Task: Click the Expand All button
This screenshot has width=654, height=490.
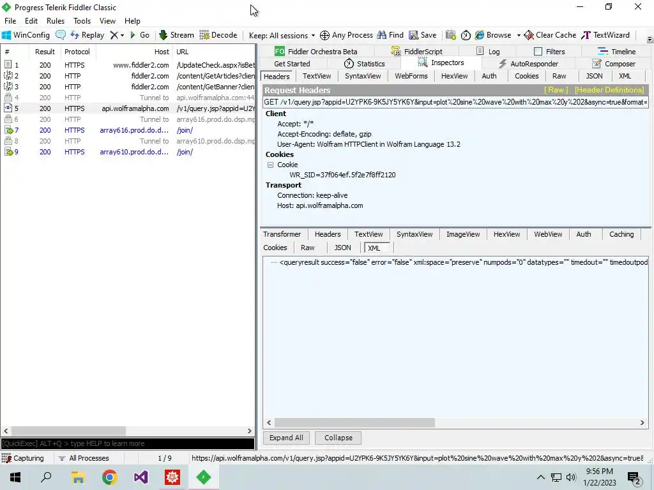Action: click(286, 438)
